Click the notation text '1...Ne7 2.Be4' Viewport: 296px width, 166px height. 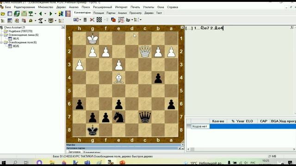point(209,28)
